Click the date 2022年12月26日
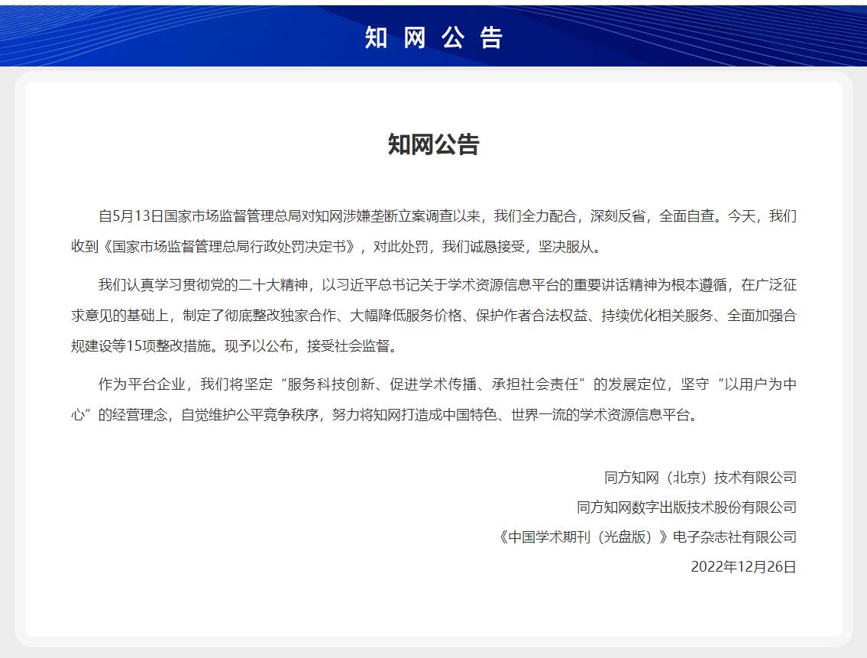 [744, 567]
